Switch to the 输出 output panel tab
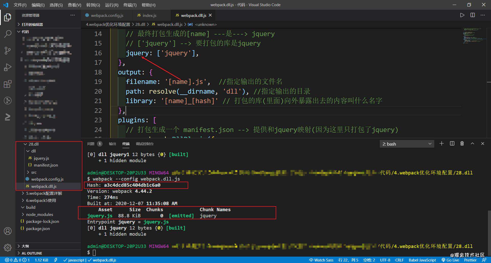The width and height of the screenshot is (491, 263). [112, 144]
